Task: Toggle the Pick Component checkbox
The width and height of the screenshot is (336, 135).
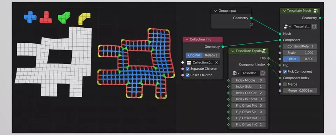Action: point(285,72)
